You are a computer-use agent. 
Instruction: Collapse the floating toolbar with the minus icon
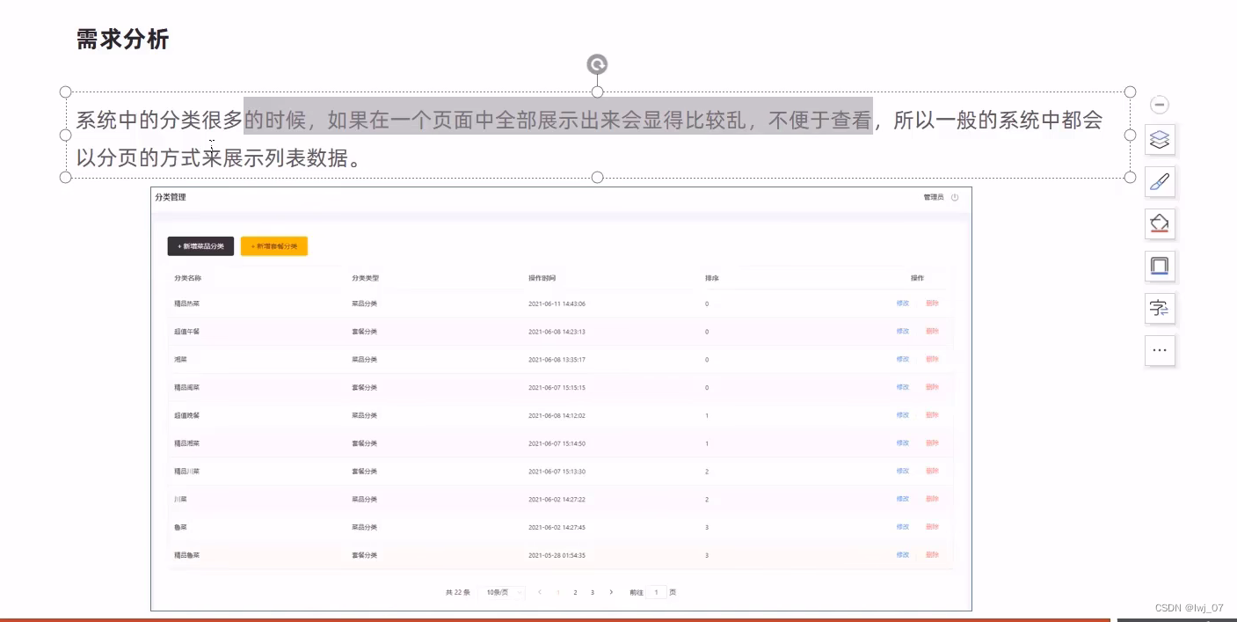click(1160, 105)
